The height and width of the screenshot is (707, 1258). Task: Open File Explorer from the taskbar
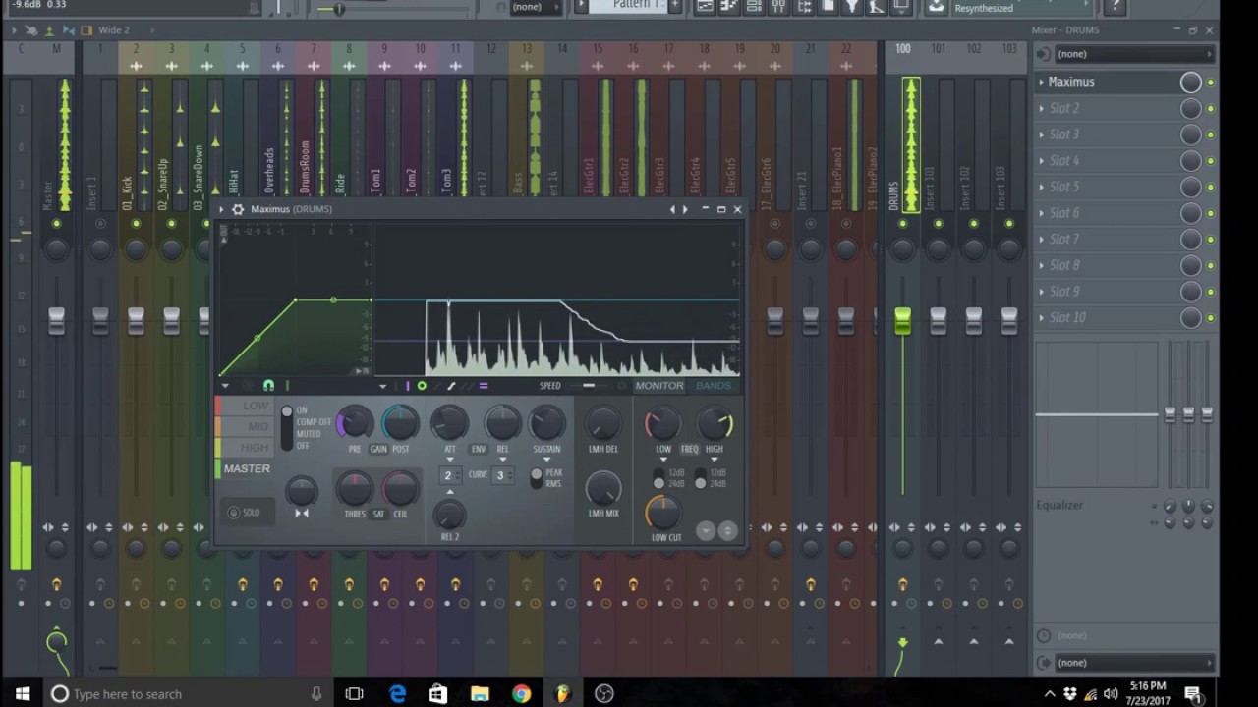480,694
